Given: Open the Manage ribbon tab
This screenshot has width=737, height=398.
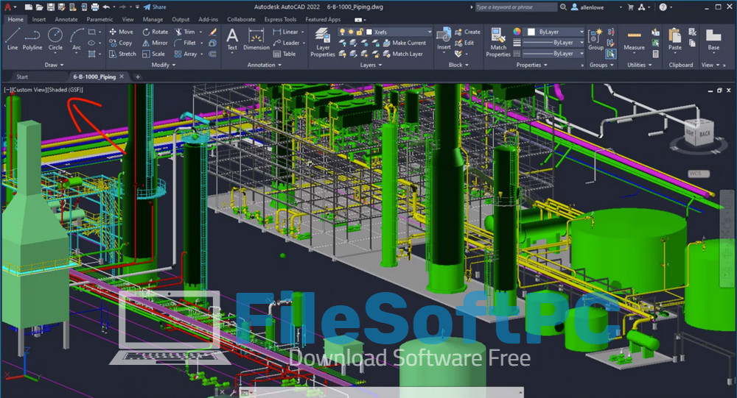Looking at the screenshot, I should tap(153, 19).
